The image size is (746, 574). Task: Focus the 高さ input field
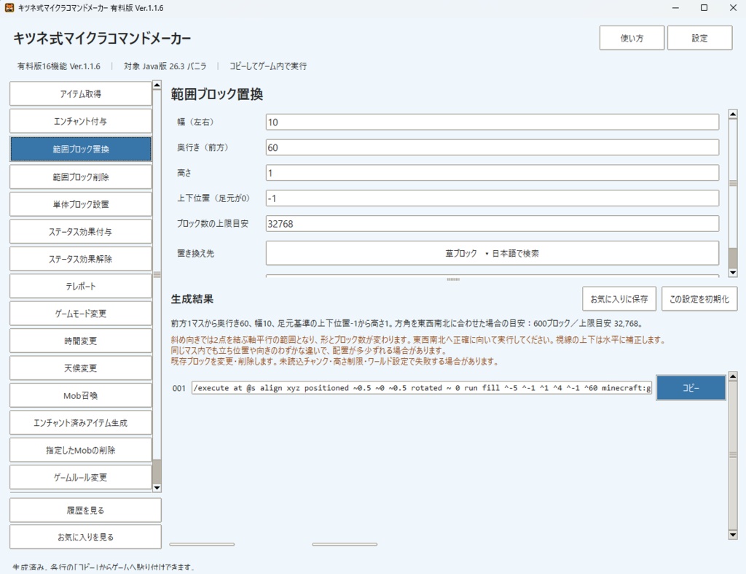pos(492,173)
